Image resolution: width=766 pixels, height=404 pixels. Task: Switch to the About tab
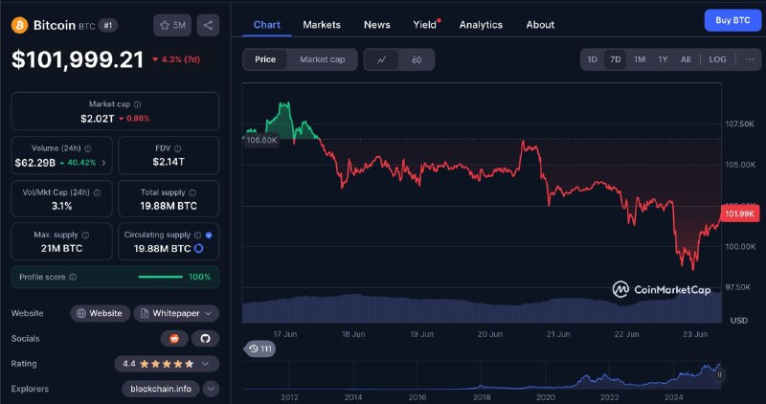(x=540, y=25)
